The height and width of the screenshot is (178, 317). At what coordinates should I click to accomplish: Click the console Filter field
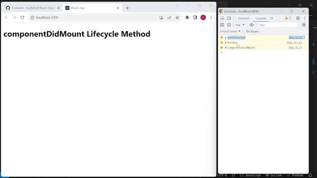pyautogui.click(x=277, y=25)
